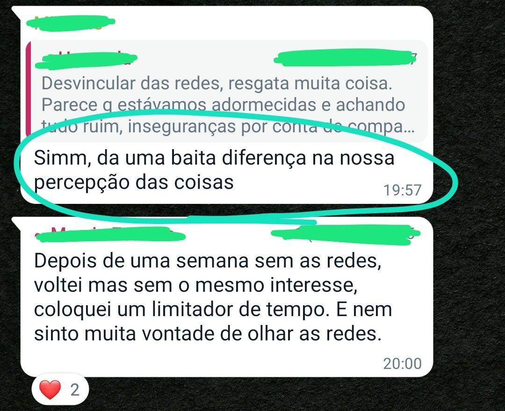
Task: Select the 'Simm, da uma baita diferença' message
Action: [214, 170]
